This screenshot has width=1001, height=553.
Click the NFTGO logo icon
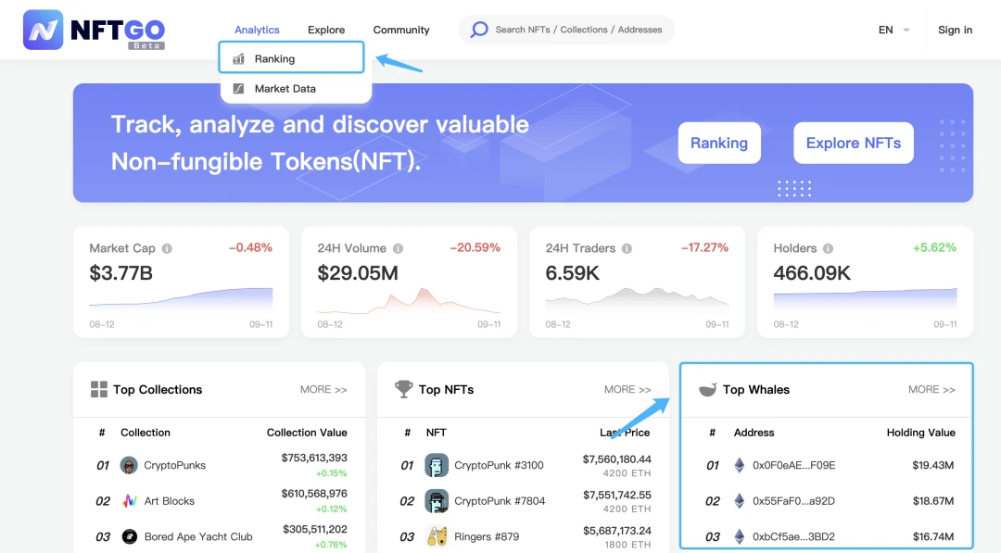pyautogui.click(x=44, y=30)
